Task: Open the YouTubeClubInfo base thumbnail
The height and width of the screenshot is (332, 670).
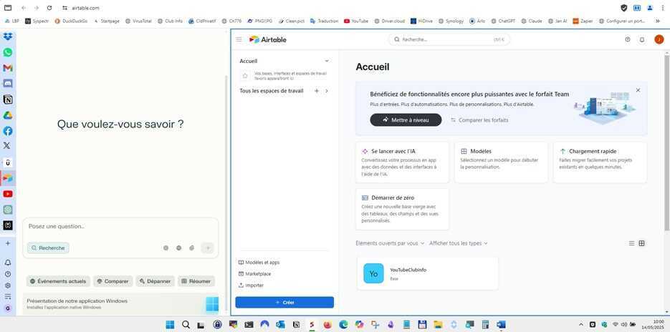Action: tap(373, 273)
